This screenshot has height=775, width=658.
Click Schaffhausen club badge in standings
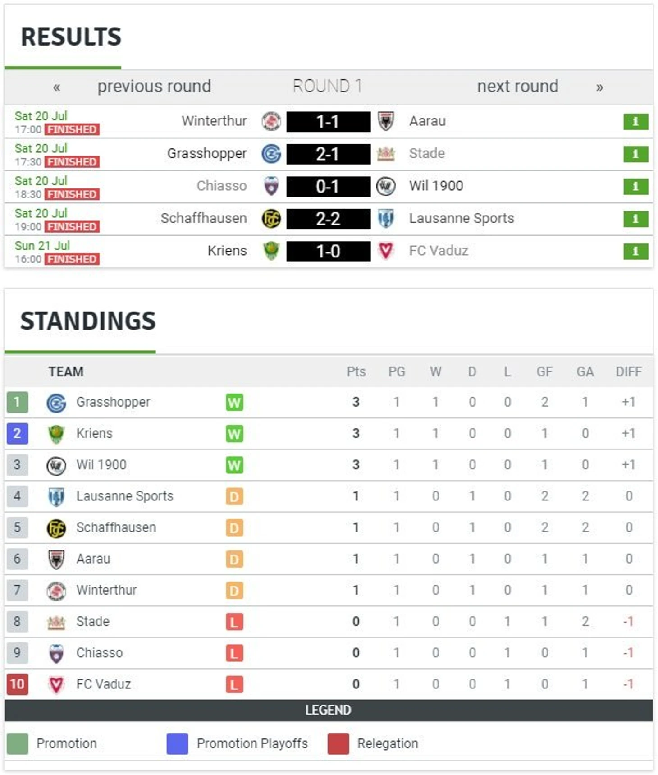(56, 528)
